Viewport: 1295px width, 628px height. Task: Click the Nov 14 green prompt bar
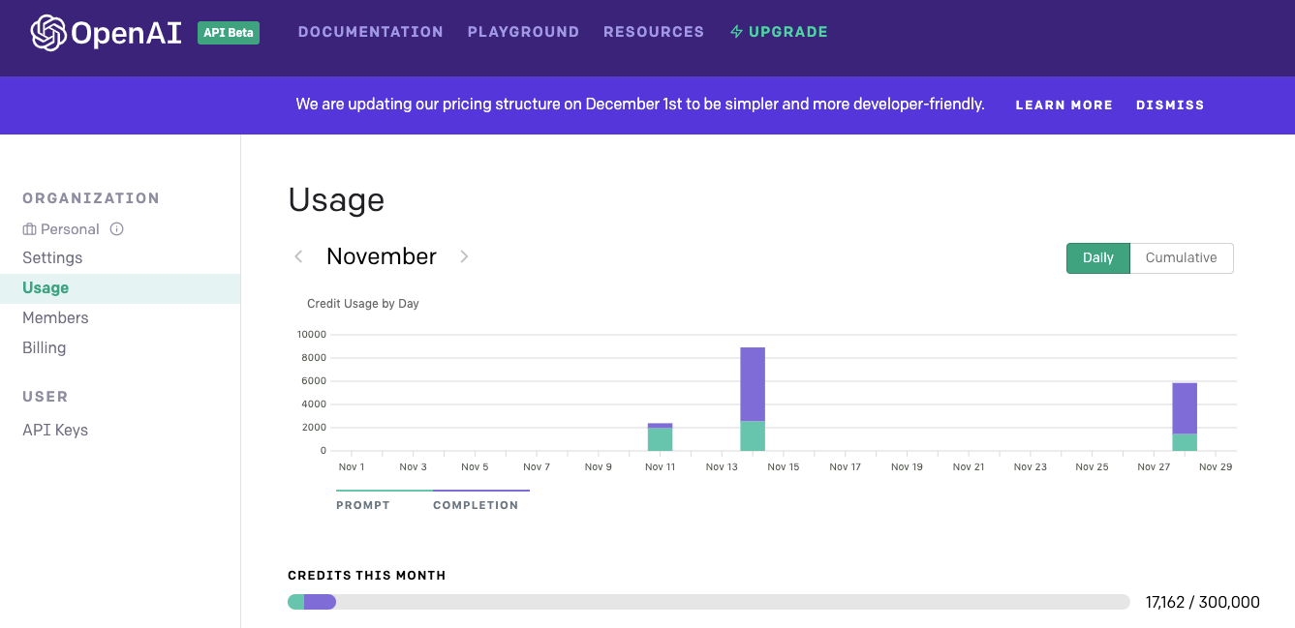pyautogui.click(x=753, y=435)
